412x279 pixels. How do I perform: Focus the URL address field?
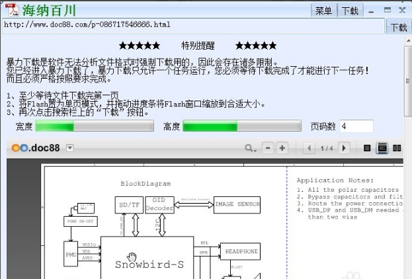point(193,26)
